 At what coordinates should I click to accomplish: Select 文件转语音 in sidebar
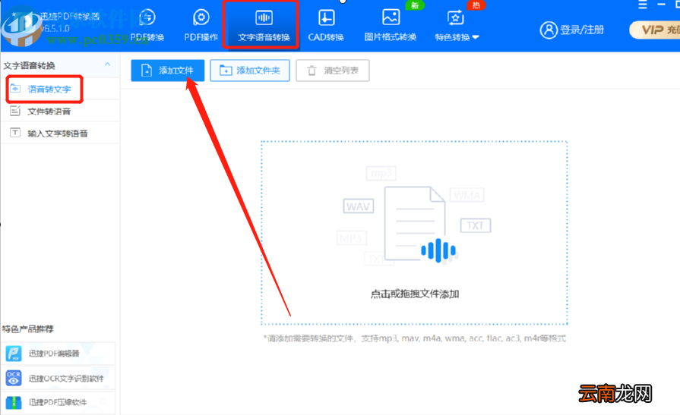(60, 111)
